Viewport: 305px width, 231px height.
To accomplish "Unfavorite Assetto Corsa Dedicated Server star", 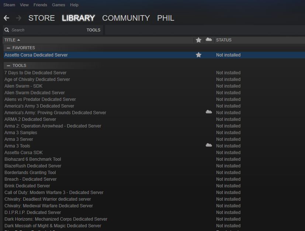I will 198,55.
